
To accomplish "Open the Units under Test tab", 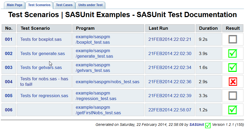I will 90,5.
